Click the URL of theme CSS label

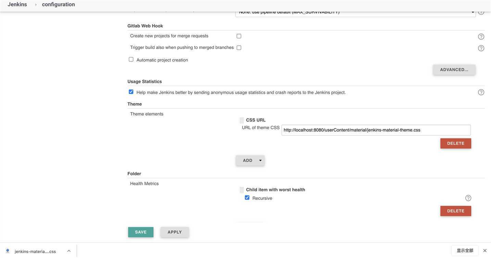click(261, 128)
